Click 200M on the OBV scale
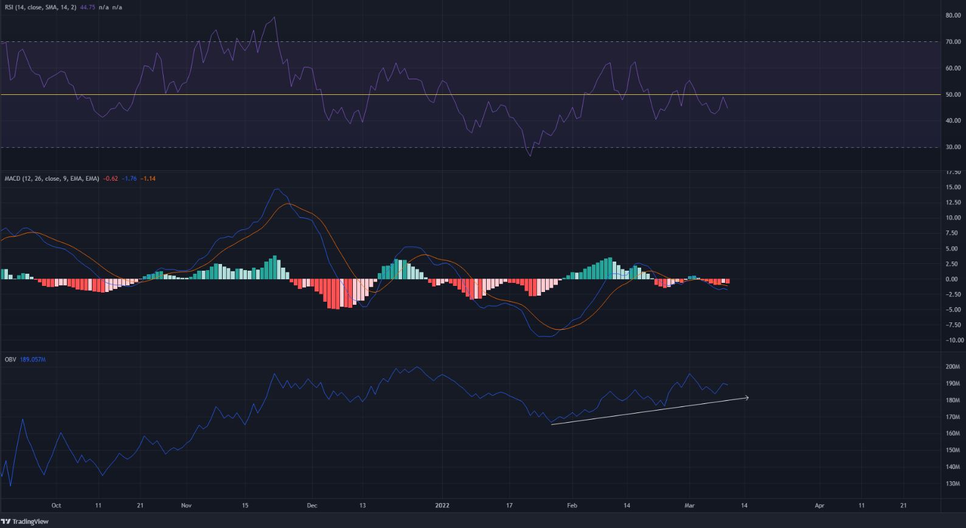 click(x=953, y=367)
